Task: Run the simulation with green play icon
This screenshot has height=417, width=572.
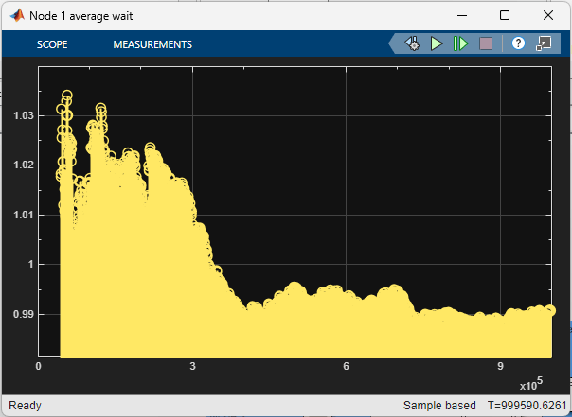Action: click(x=437, y=43)
